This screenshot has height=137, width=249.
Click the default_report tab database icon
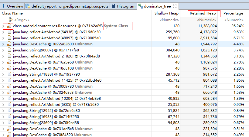pyautogui.click(x=28, y=6)
